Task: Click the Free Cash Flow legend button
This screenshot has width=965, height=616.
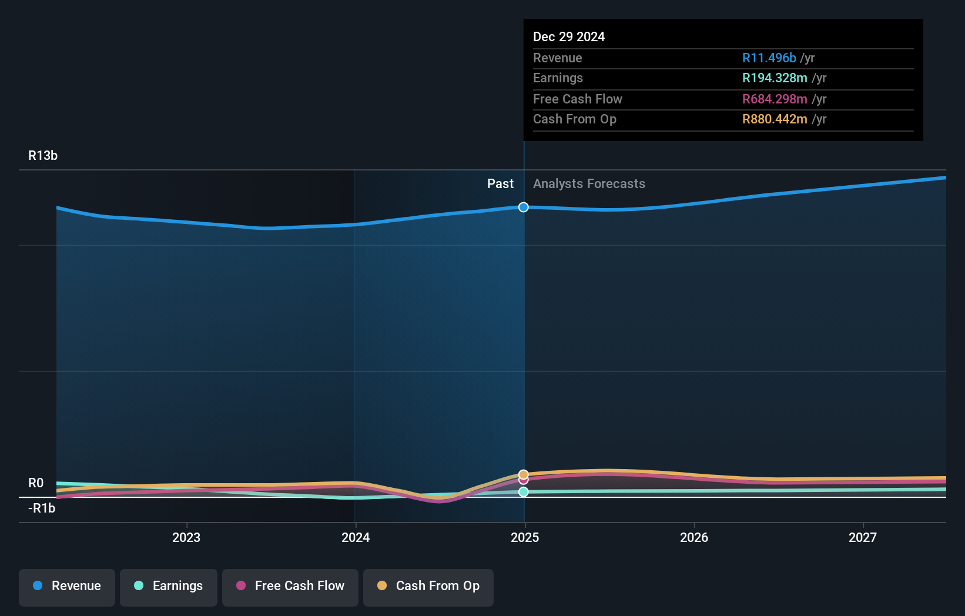Action: (x=290, y=586)
